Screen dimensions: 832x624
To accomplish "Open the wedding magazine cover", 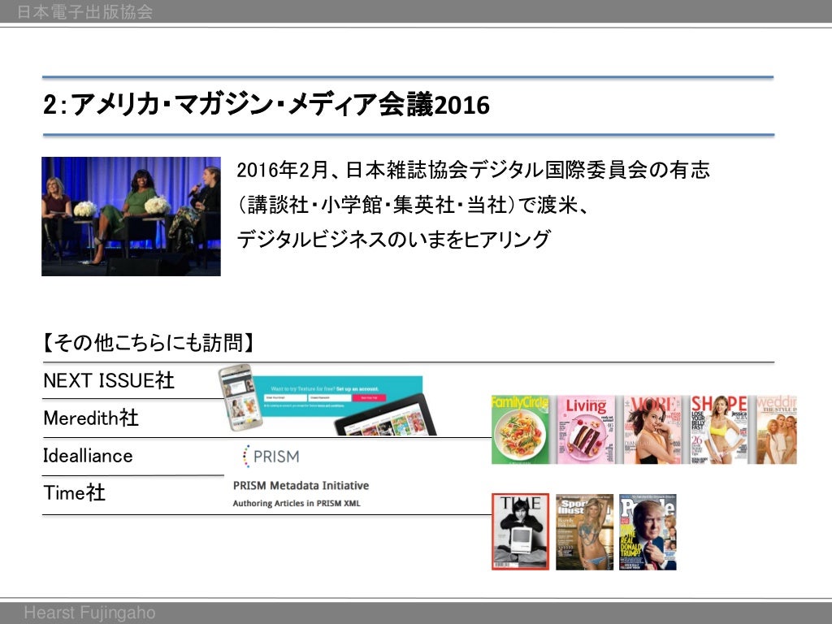I will 776,430.
